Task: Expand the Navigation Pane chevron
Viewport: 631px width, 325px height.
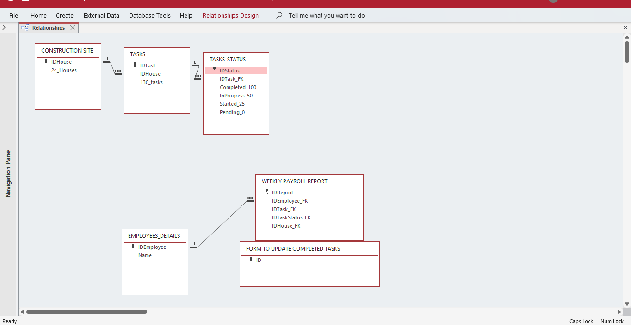Action: tap(4, 28)
